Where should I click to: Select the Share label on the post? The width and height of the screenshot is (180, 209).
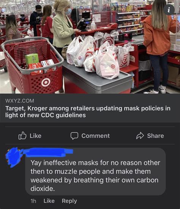(155, 136)
